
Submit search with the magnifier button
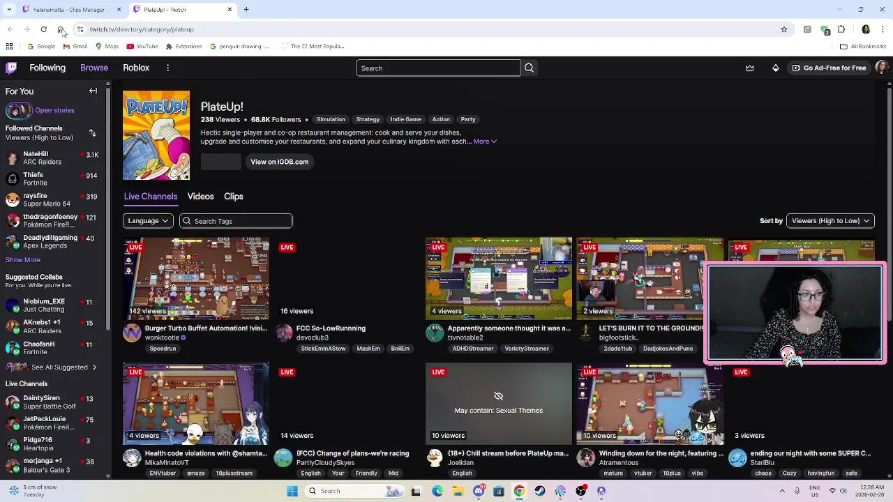coord(529,68)
